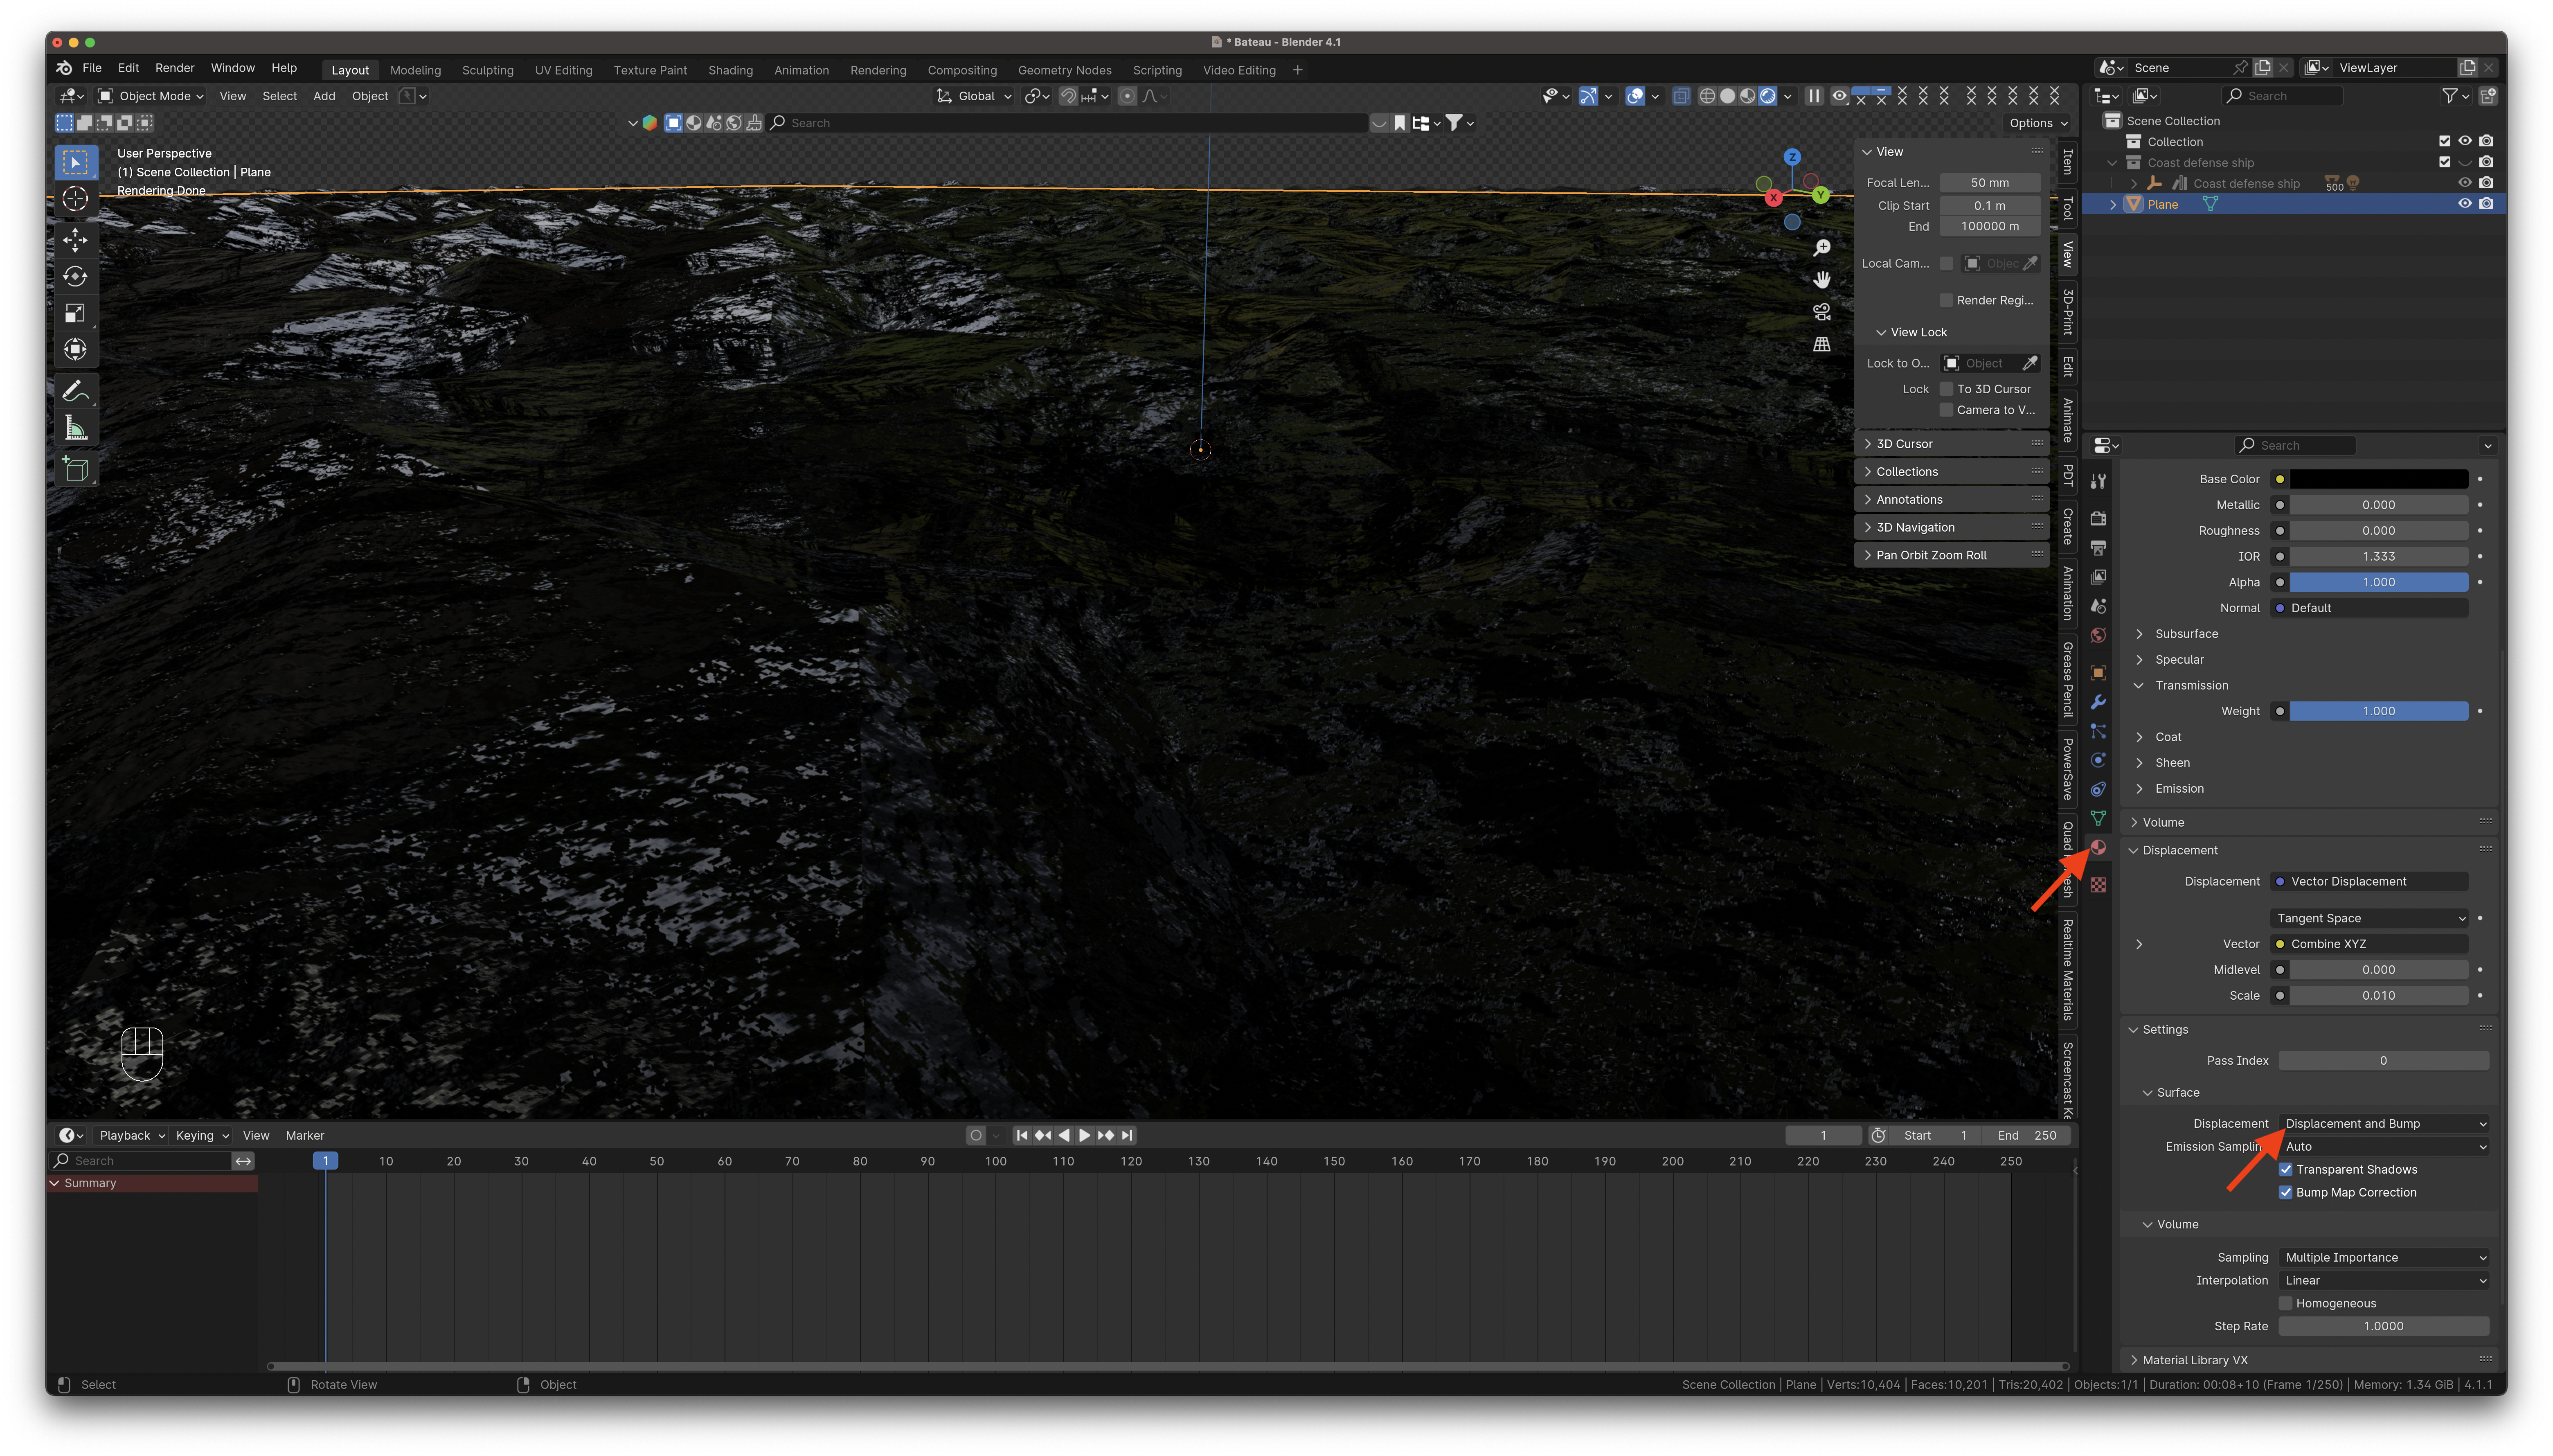
Task: Open the Object Data green triangle tab
Action: [x=2098, y=818]
